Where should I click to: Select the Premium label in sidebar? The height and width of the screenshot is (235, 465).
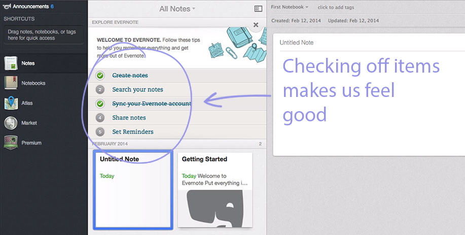click(x=31, y=143)
